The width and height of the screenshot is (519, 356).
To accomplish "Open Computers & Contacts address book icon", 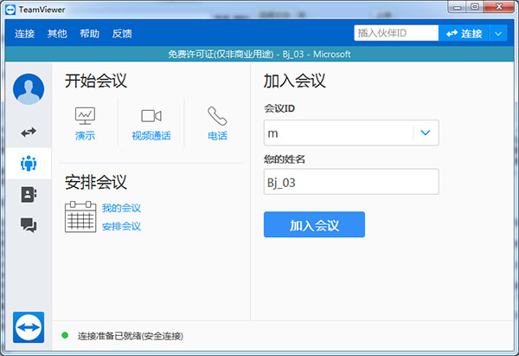I will click(x=29, y=194).
